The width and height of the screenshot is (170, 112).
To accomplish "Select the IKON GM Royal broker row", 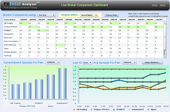I will tap(83, 45).
